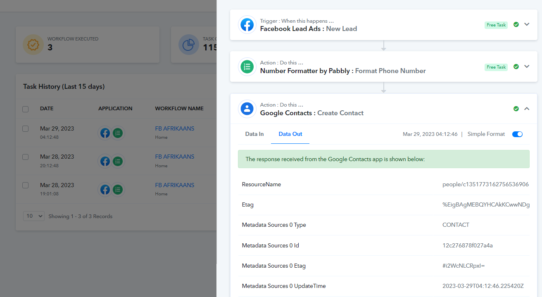The image size is (542, 297).
Task: Open FB AFRIKAANS workflow from 20:12:48 row
Action: tap(174, 157)
